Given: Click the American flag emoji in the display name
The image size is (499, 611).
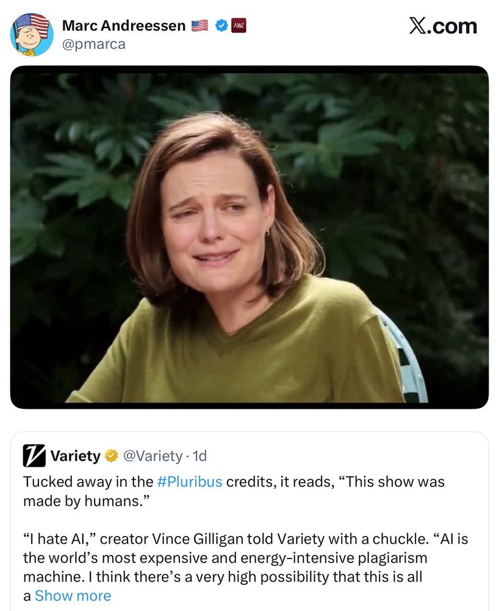Looking at the screenshot, I should click(198, 26).
